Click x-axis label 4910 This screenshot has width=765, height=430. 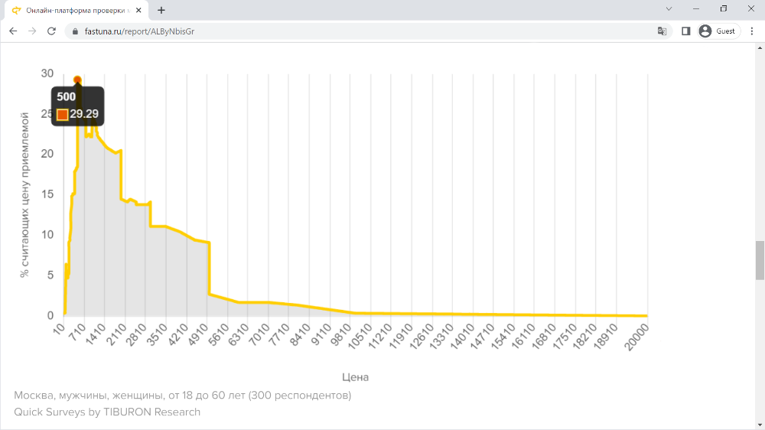pos(200,334)
